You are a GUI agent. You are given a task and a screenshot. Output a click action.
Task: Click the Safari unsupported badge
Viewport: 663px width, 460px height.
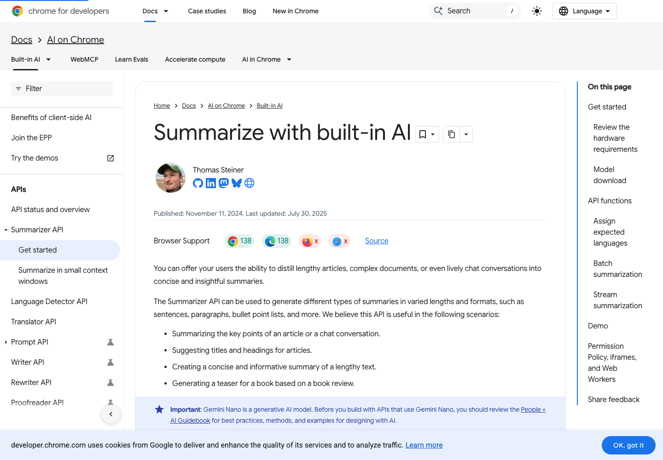pyautogui.click(x=339, y=241)
